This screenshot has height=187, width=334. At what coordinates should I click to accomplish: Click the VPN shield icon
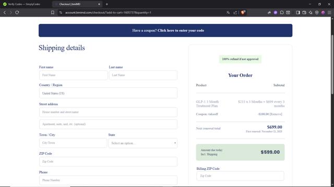317,12
